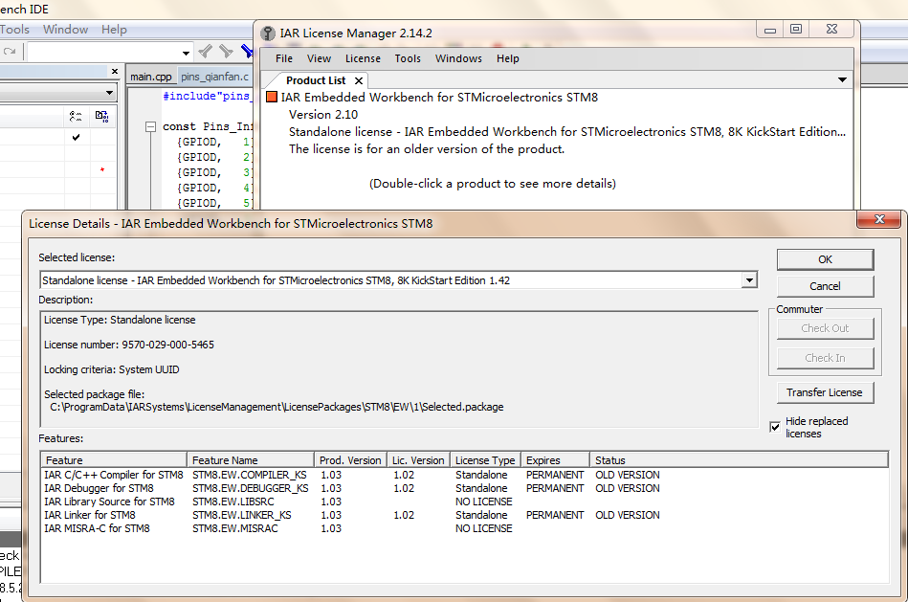This screenshot has width=908, height=602.
Task: Click the Selected.package file path text
Action: [277, 407]
